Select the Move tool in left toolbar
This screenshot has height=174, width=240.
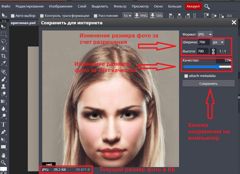click(3, 27)
